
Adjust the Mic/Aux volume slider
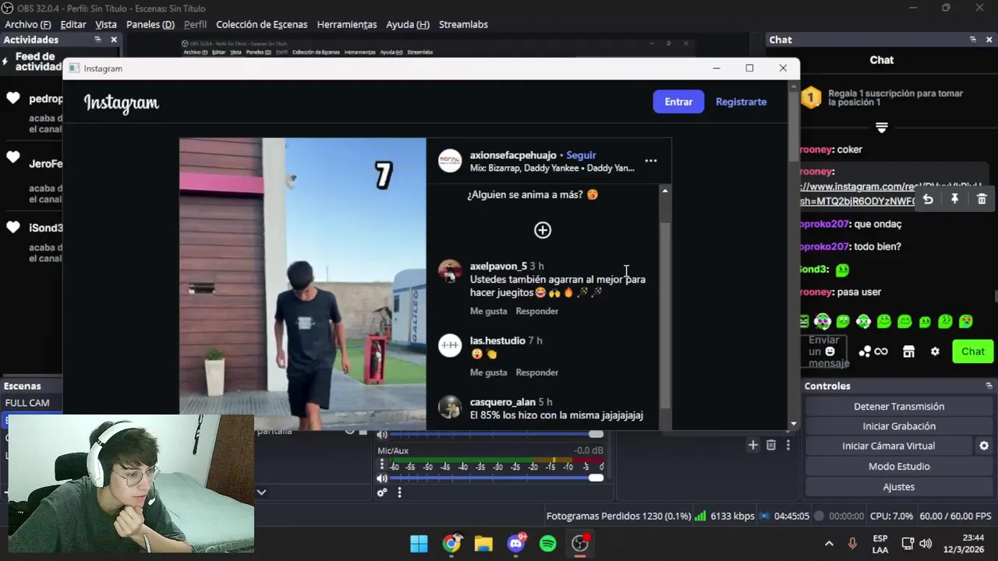click(596, 478)
